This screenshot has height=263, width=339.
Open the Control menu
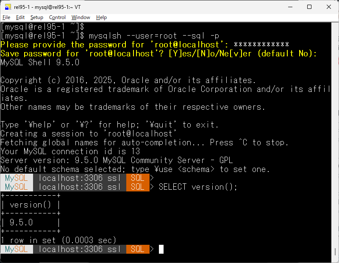pos(57,17)
